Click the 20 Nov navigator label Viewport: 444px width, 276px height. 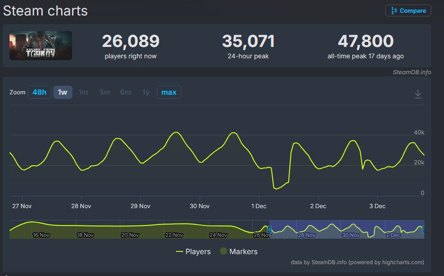tap(130, 235)
